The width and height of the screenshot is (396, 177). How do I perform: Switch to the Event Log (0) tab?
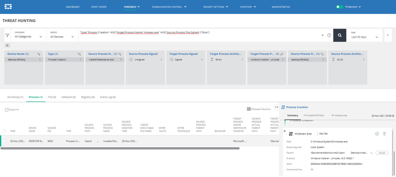[108, 97]
